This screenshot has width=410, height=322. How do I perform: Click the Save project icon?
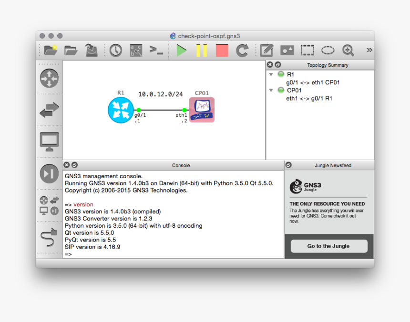tap(91, 50)
